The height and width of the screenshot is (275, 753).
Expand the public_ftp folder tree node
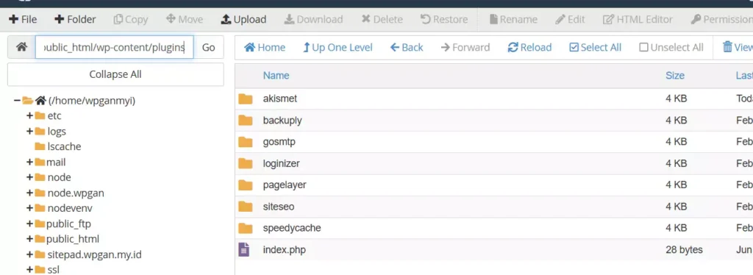coord(29,224)
